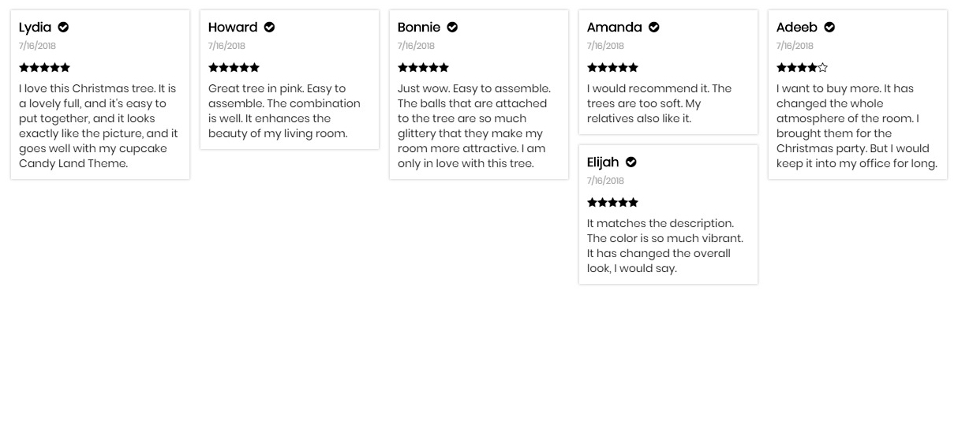Click Howard's review date 7/16/2018
958x422 pixels.
pos(226,47)
